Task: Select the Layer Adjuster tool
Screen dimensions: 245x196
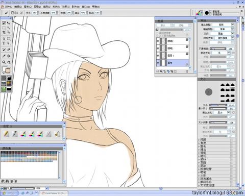Action: coord(9,23)
